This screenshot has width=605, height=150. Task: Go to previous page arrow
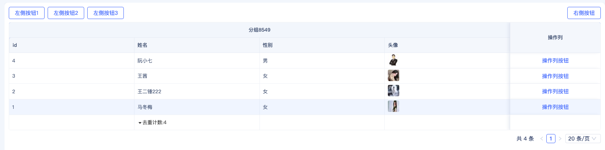pyautogui.click(x=541, y=139)
